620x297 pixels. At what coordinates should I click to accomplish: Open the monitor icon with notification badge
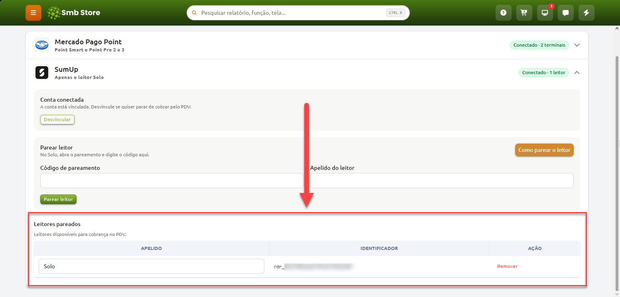pyautogui.click(x=545, y=13)
